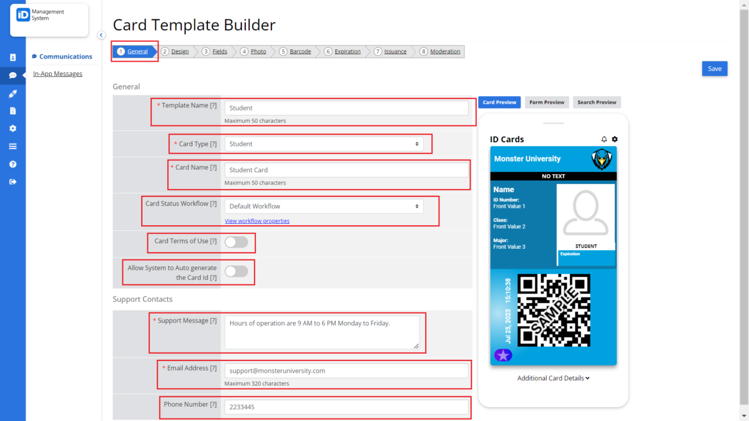Open the card preview settings gear
This screenshot has width=749, height=421.
point(614,139)
